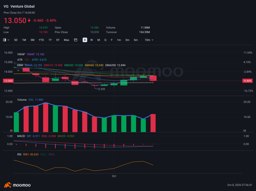
Task: Click the -9.44% percent axis tag
Action: click(248, 81)
